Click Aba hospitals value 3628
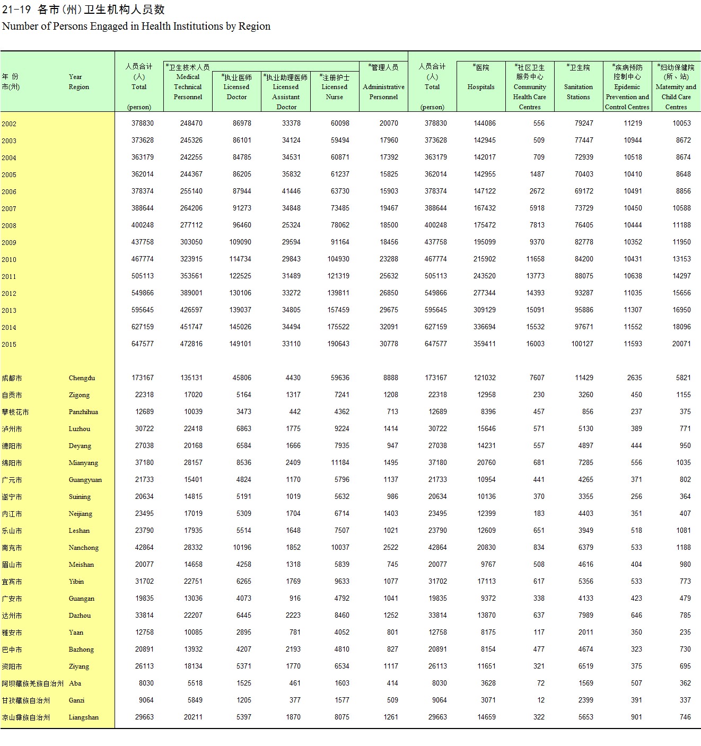The width and height of the screenshot is (701, 746). 488,683
